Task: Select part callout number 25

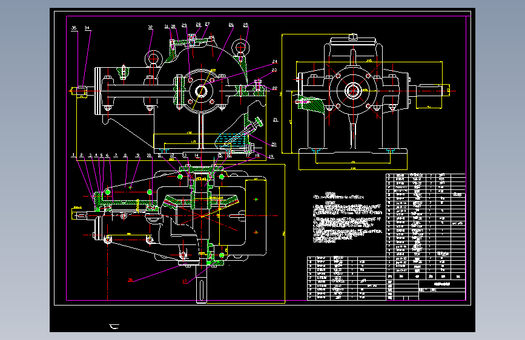Action: (x=246, y=25)
